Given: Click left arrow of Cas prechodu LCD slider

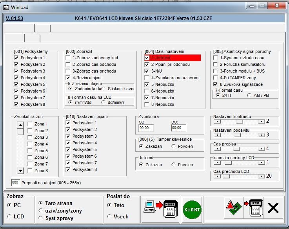Looking at the screenshot, I should (216, 176).
